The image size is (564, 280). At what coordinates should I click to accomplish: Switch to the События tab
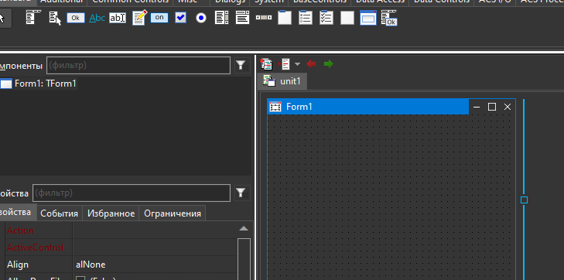click(60, 213)
